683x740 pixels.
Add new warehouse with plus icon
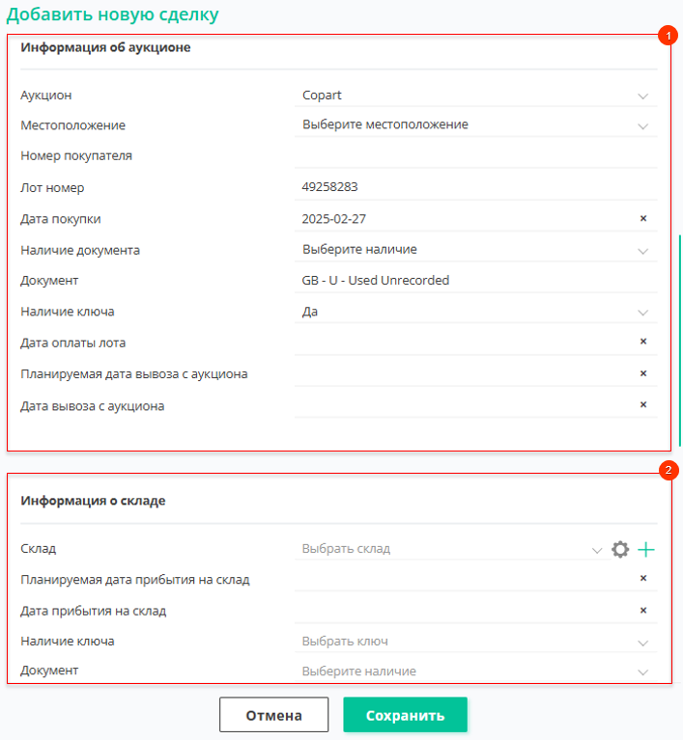646,549
